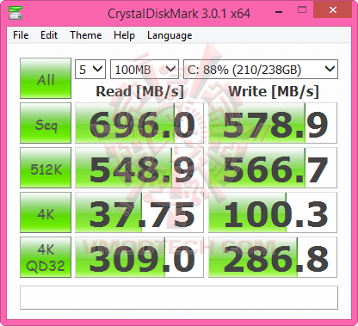358x326 pixels.
Task: Click the Seq read result 696.0
Action: 139,123
